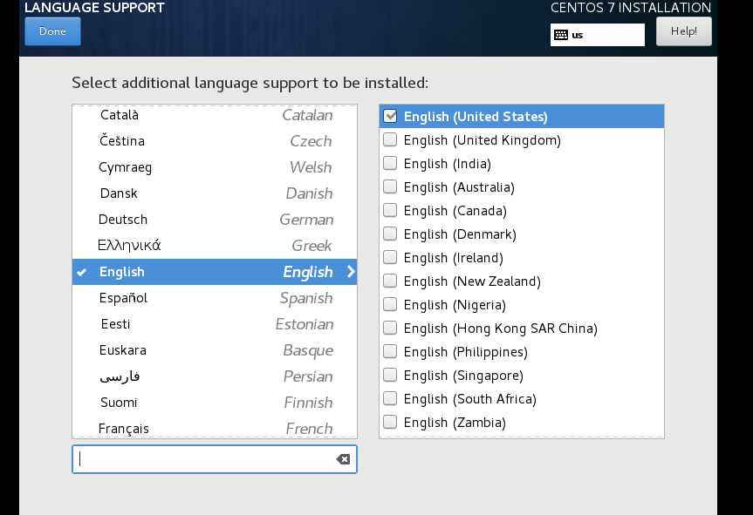Open the Help! button
The height and width of the screenshot is (515, 753).
tap(684, 31)
